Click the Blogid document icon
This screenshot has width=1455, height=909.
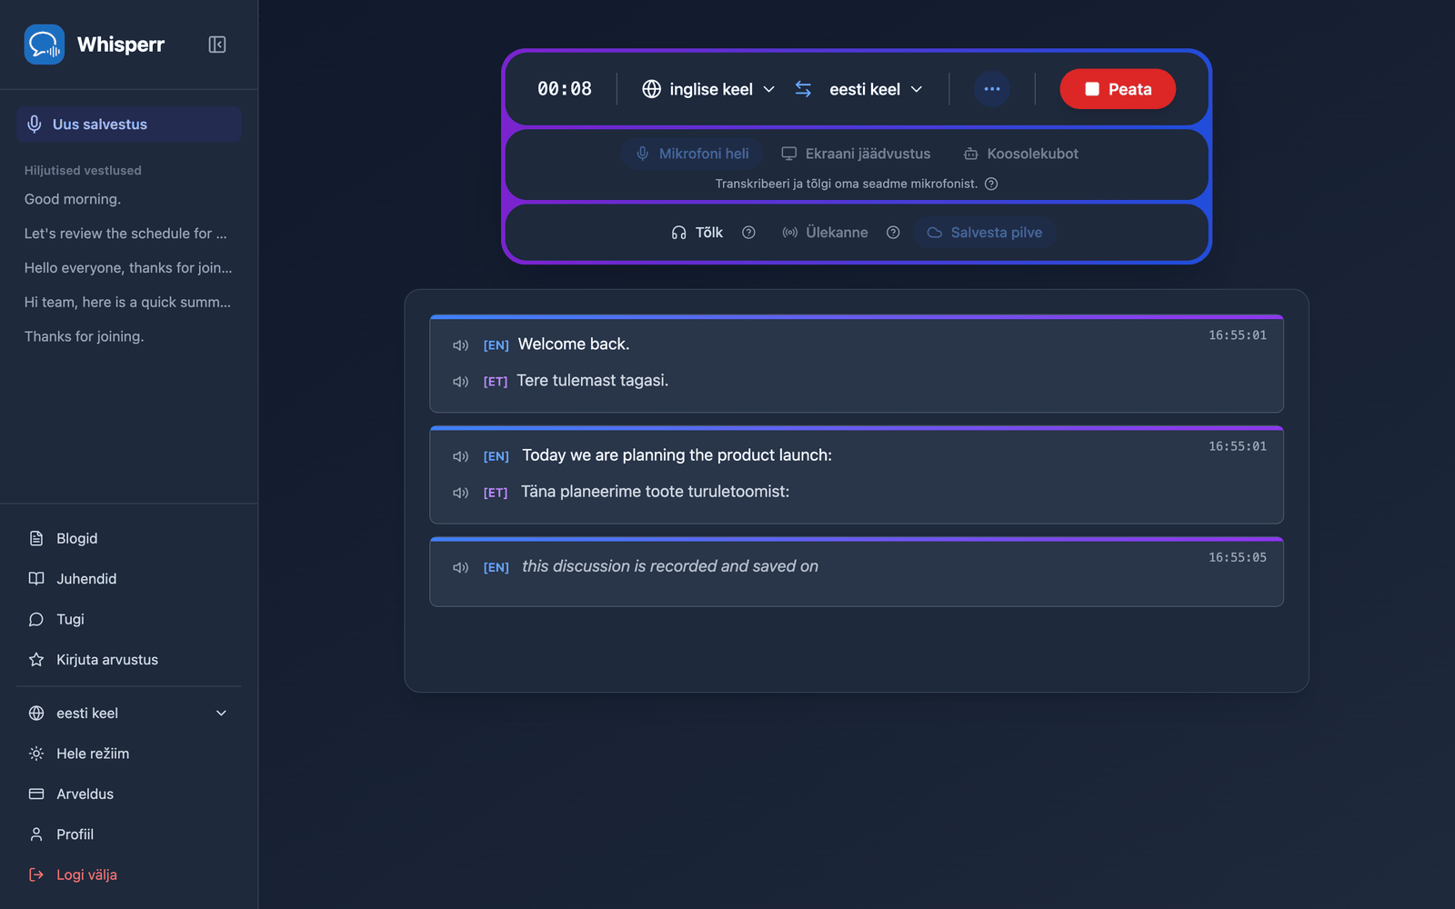point(36,538)
